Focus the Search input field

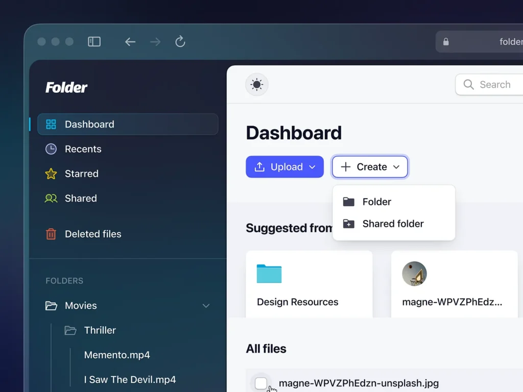489,84
